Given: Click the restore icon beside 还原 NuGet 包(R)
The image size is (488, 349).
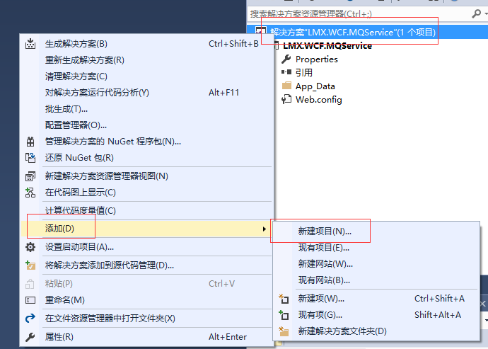Looking at the screenshot, I should coord(30,158).
